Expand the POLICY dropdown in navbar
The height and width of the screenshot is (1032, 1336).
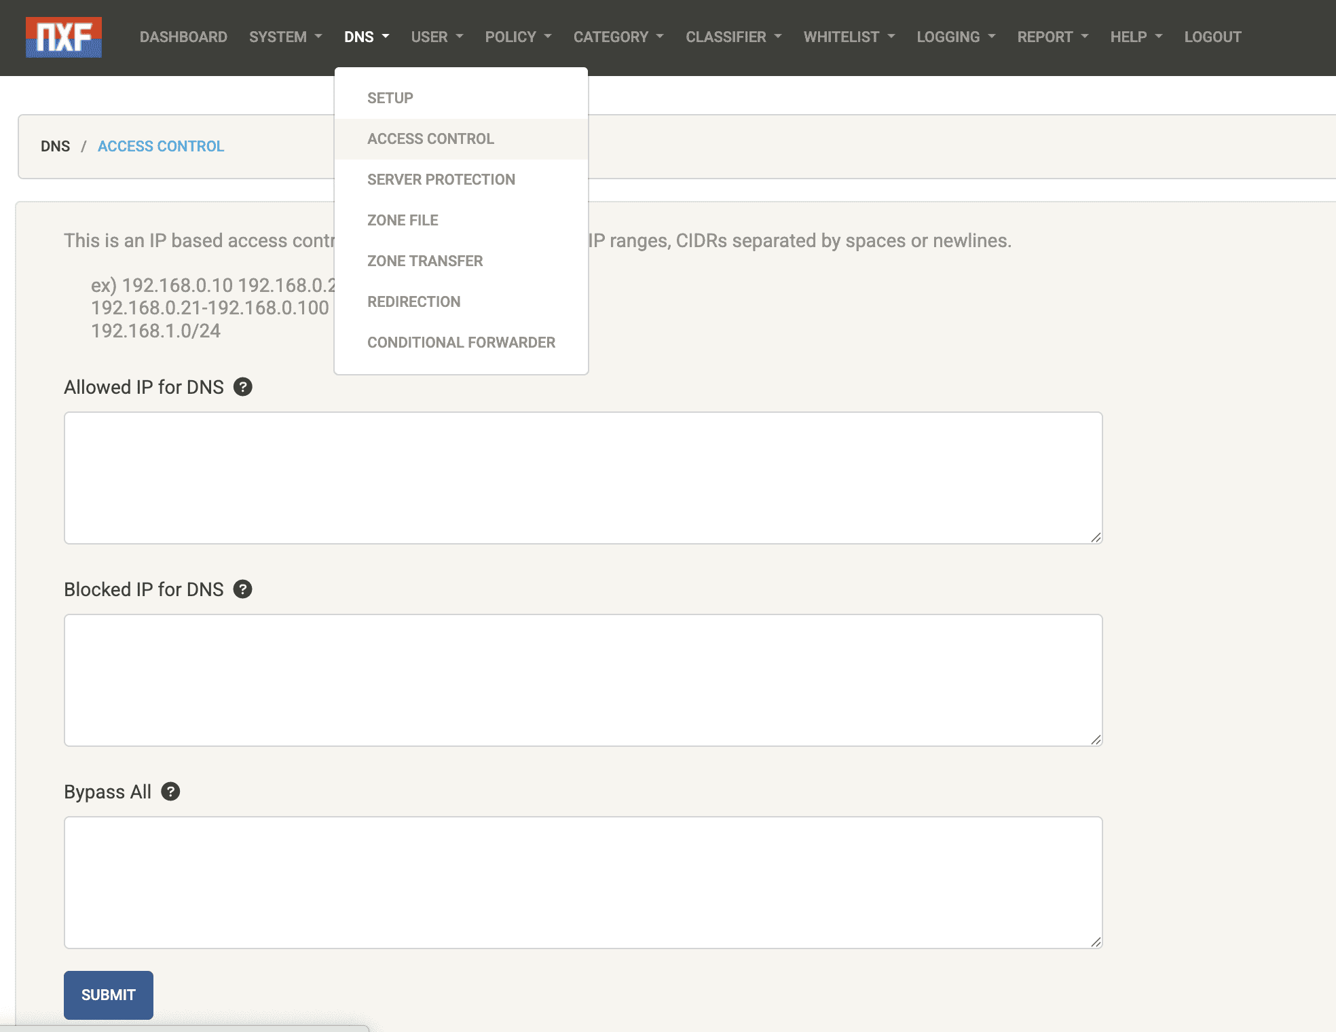(518, 37)
